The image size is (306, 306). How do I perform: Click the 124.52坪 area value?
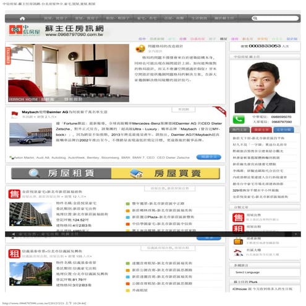click(x=80, y=220)
